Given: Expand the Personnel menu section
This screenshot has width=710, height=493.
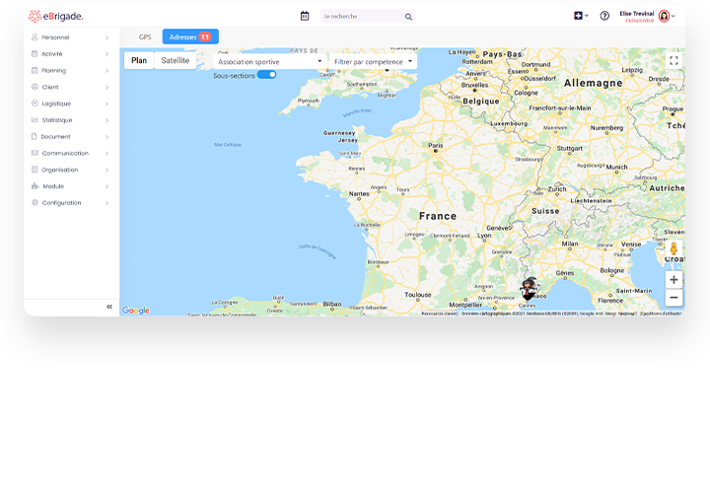Looking at the screenshot, I should [69, 37].
